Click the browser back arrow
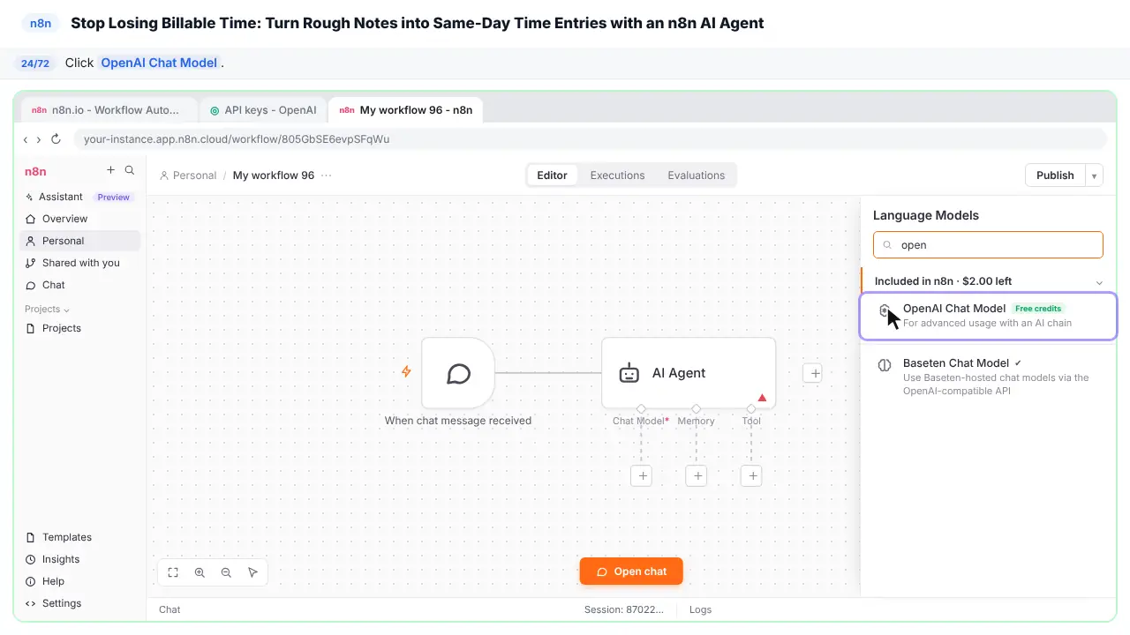The height and width of the screenshot is (635, 1130). pos(26,139)
